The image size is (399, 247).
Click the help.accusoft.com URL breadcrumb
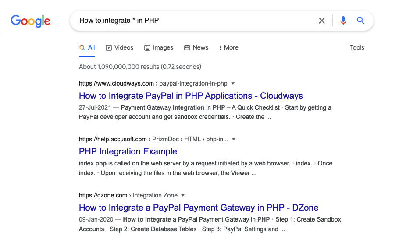click(153, 139)
